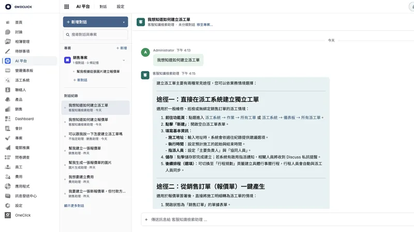Select conversation 我想知道如何建立派工單 in history

[96, 108]
